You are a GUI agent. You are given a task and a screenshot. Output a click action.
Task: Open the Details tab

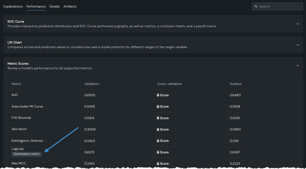(54, 6)
